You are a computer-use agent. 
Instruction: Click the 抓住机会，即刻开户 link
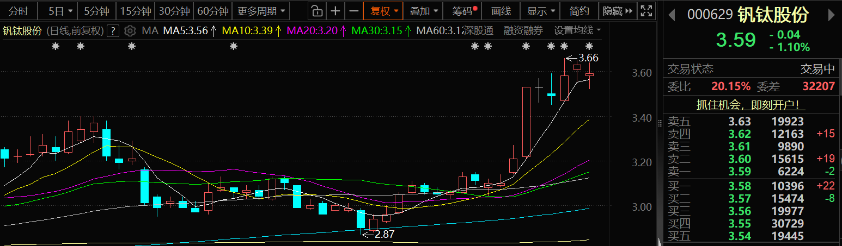(751, 105)
